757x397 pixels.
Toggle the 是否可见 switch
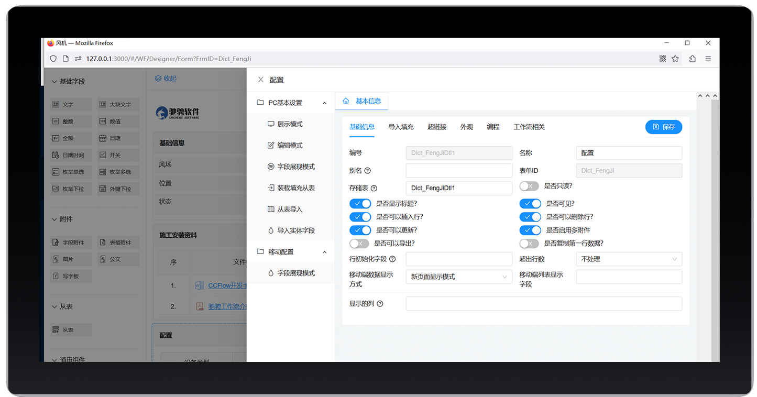(x=530, y=204)
